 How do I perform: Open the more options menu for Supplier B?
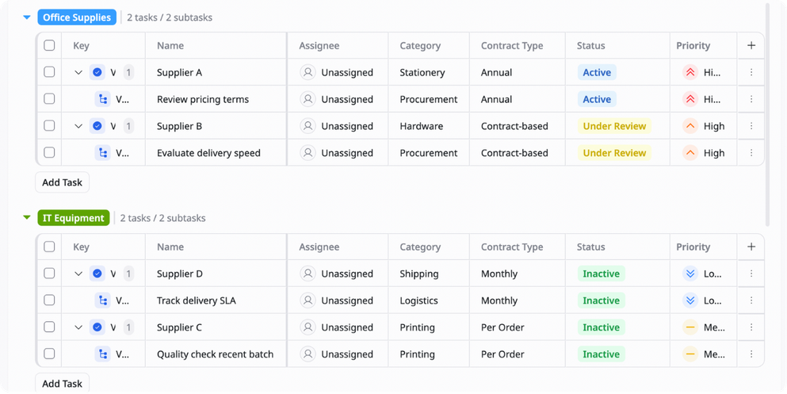[x=751, y=126]
